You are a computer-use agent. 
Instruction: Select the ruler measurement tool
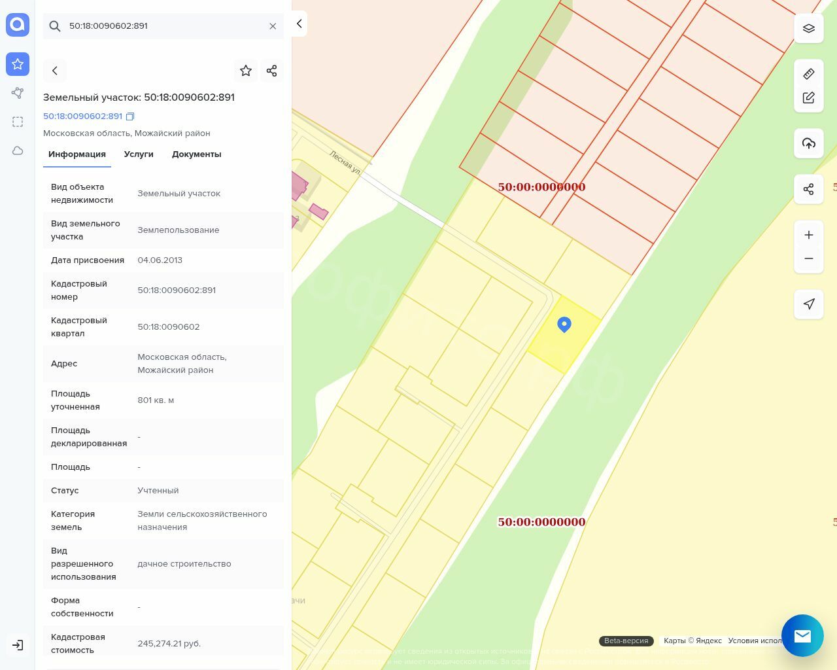[809, 74]
